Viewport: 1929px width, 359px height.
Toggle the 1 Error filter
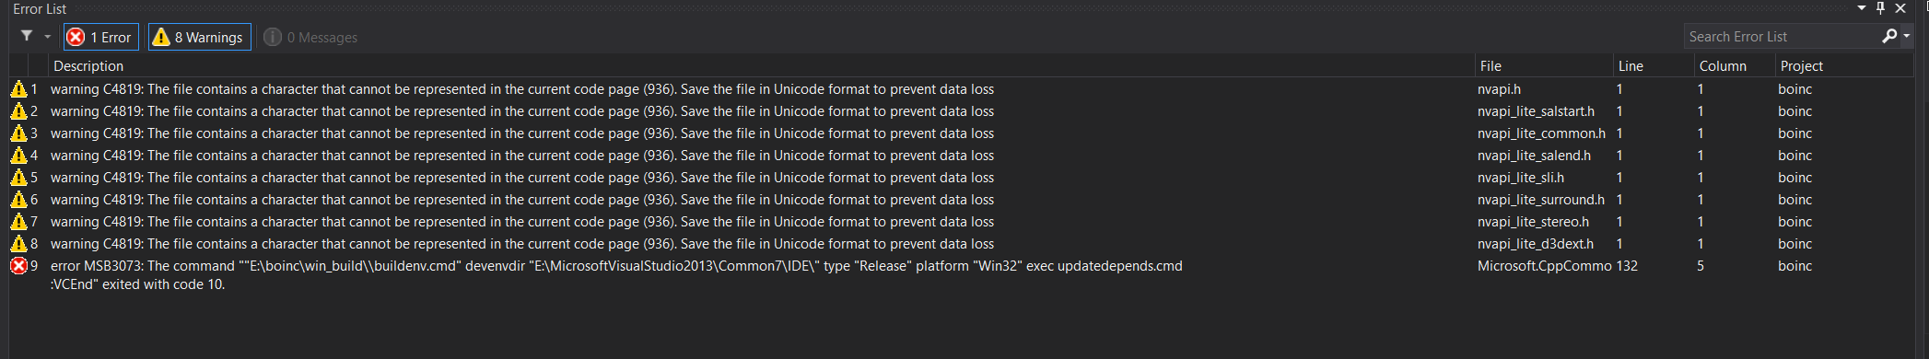[x=101, y=37]
